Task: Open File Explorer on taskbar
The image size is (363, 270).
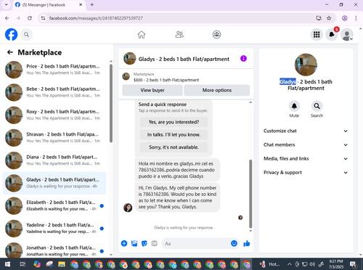Action: click(x=62, y=264)
